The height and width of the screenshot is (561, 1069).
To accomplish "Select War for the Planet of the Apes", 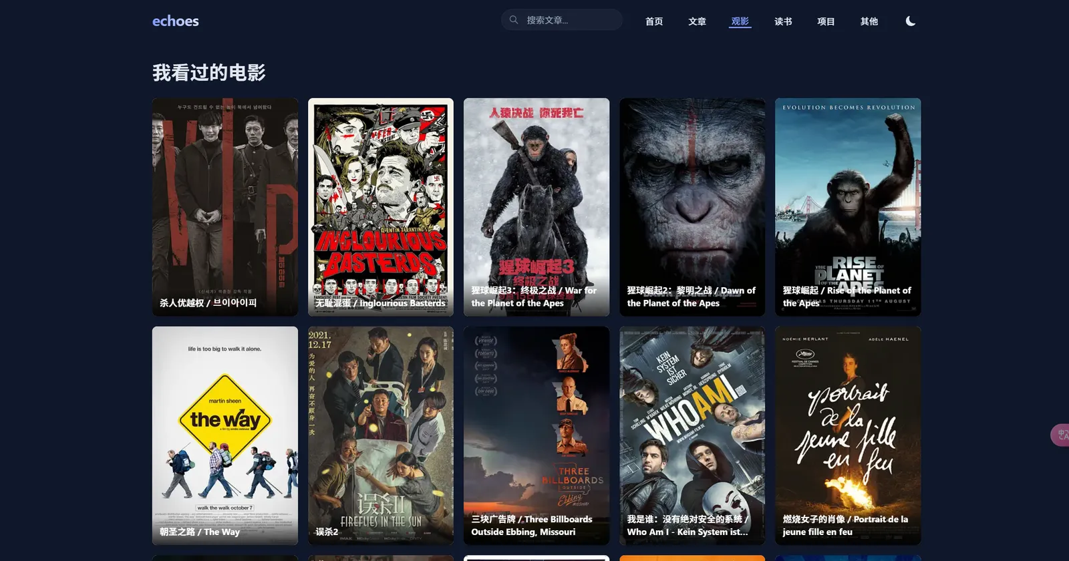I will tap(537, 207).
